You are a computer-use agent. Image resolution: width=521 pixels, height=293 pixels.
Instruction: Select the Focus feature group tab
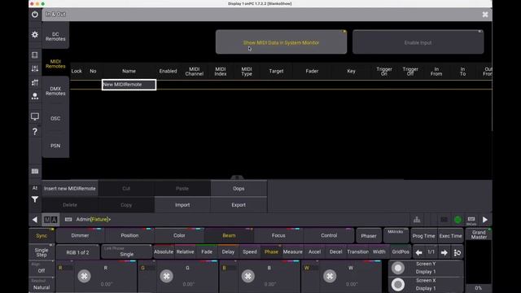[x=278, y=235]
